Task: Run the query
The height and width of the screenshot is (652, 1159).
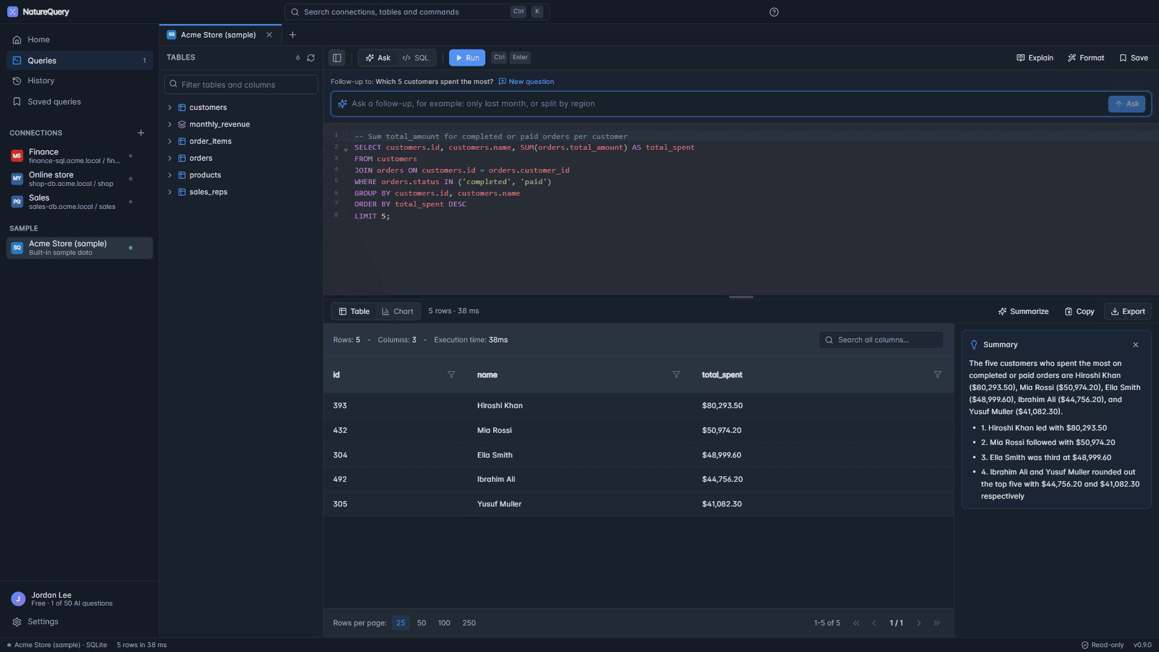Action: click(x=467, y=58)
